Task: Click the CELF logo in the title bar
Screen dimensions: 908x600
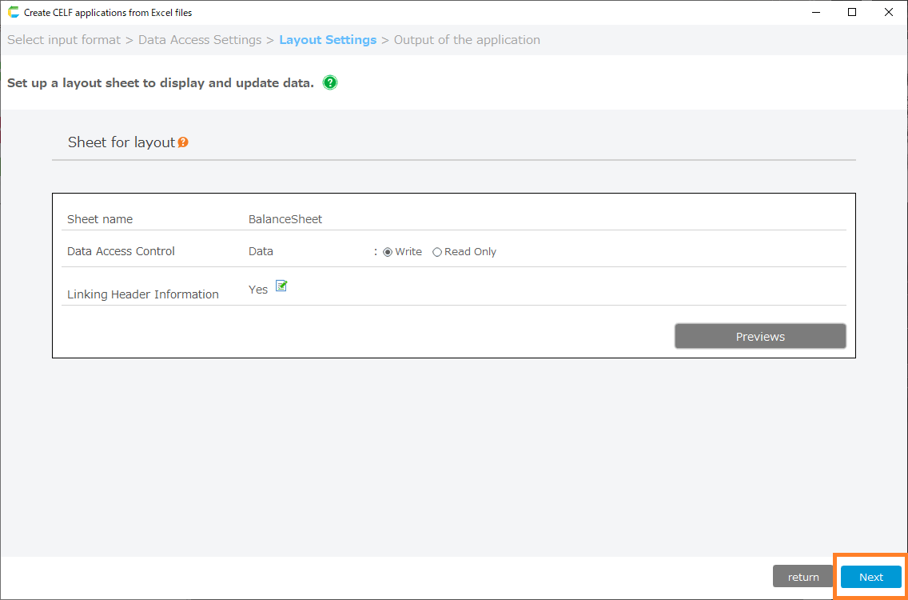Action: pyautogui.click(x=13, y=12)
